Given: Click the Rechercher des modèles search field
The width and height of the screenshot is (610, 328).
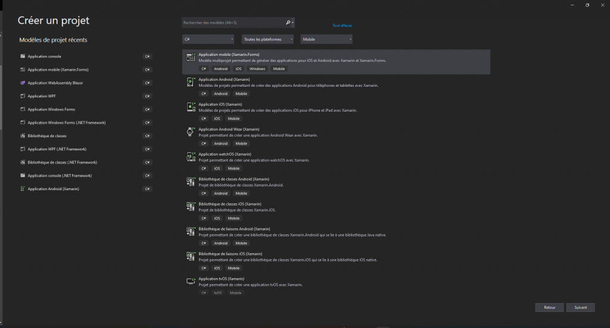Looking at the screenshot, I should [x=232, y=23].
